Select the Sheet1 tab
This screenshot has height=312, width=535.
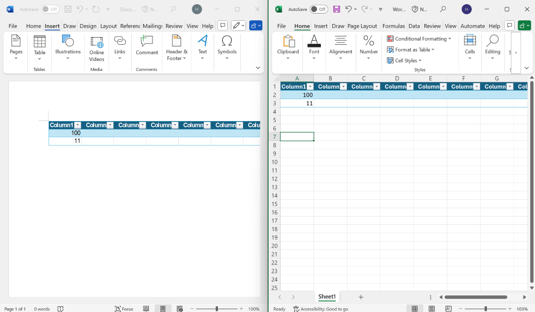point(327,297)
